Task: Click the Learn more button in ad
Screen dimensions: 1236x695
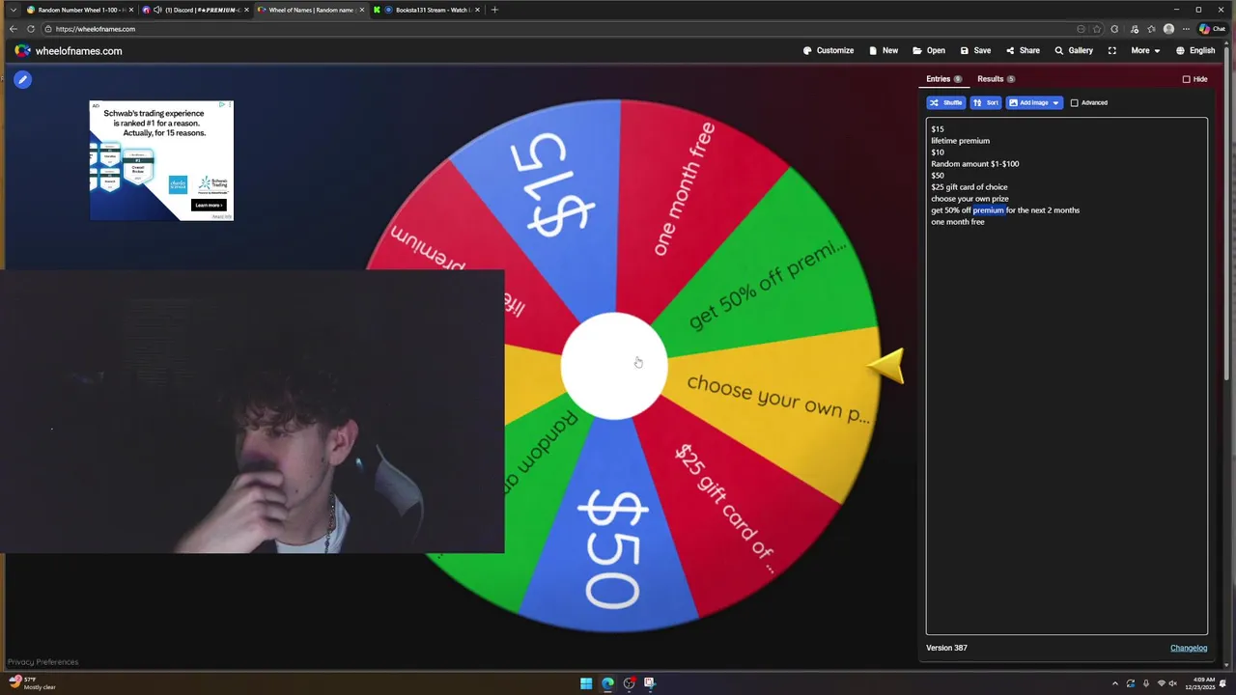Action: [208, 205]
